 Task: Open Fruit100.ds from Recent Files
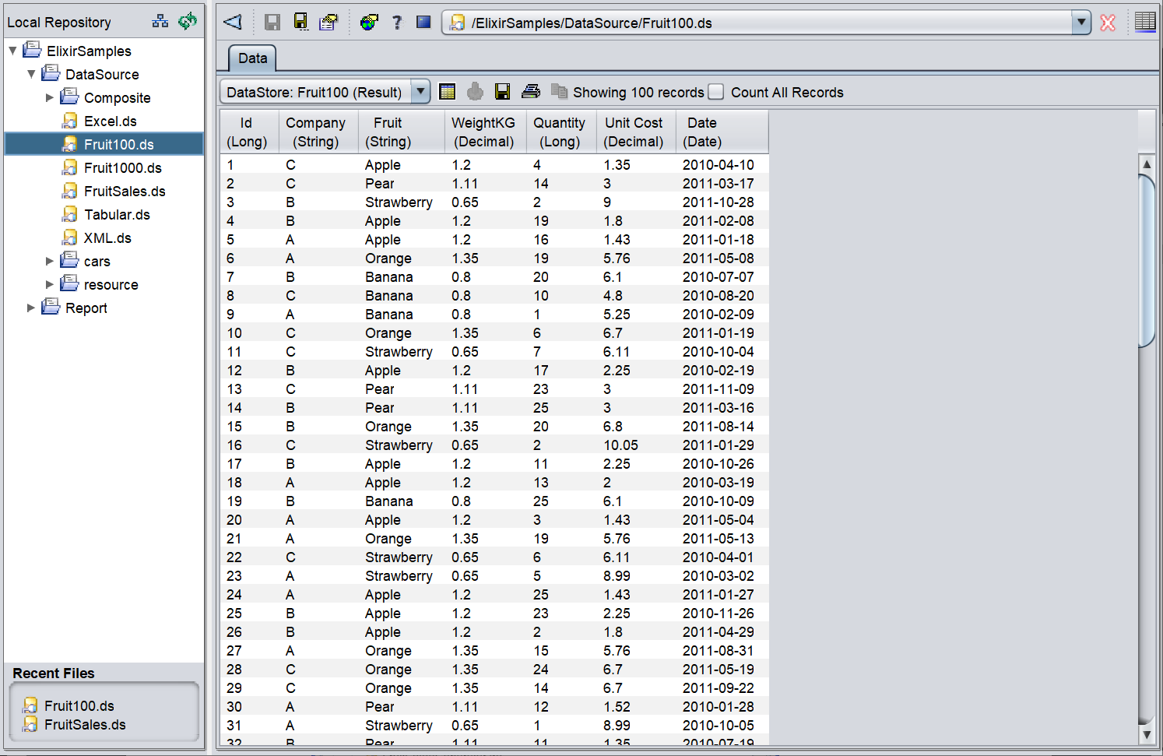pos(79,706)
